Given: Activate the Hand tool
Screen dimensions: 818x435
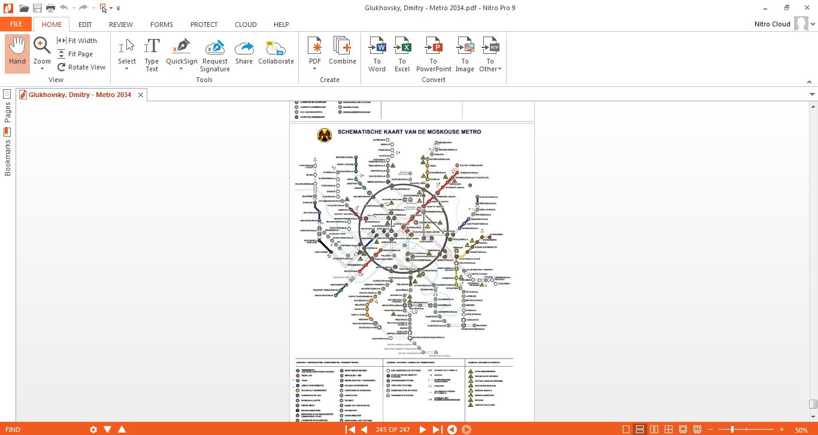Looking at the screenshot, I should 17,53.
